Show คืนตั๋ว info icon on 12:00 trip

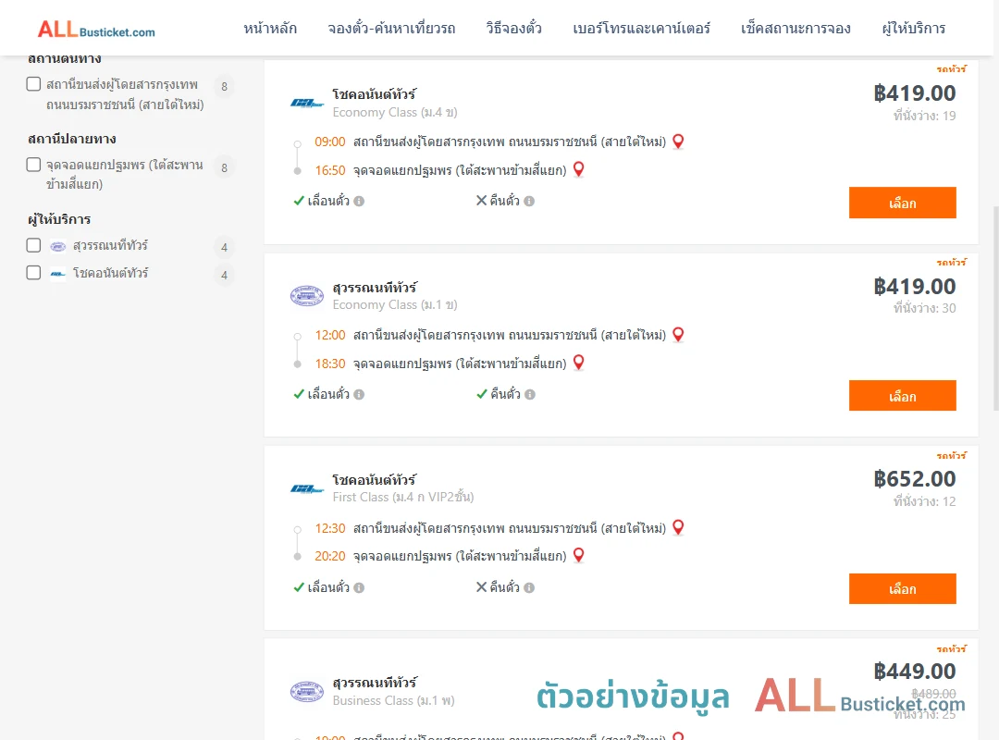pyautogui.click(x=530, y=395)
